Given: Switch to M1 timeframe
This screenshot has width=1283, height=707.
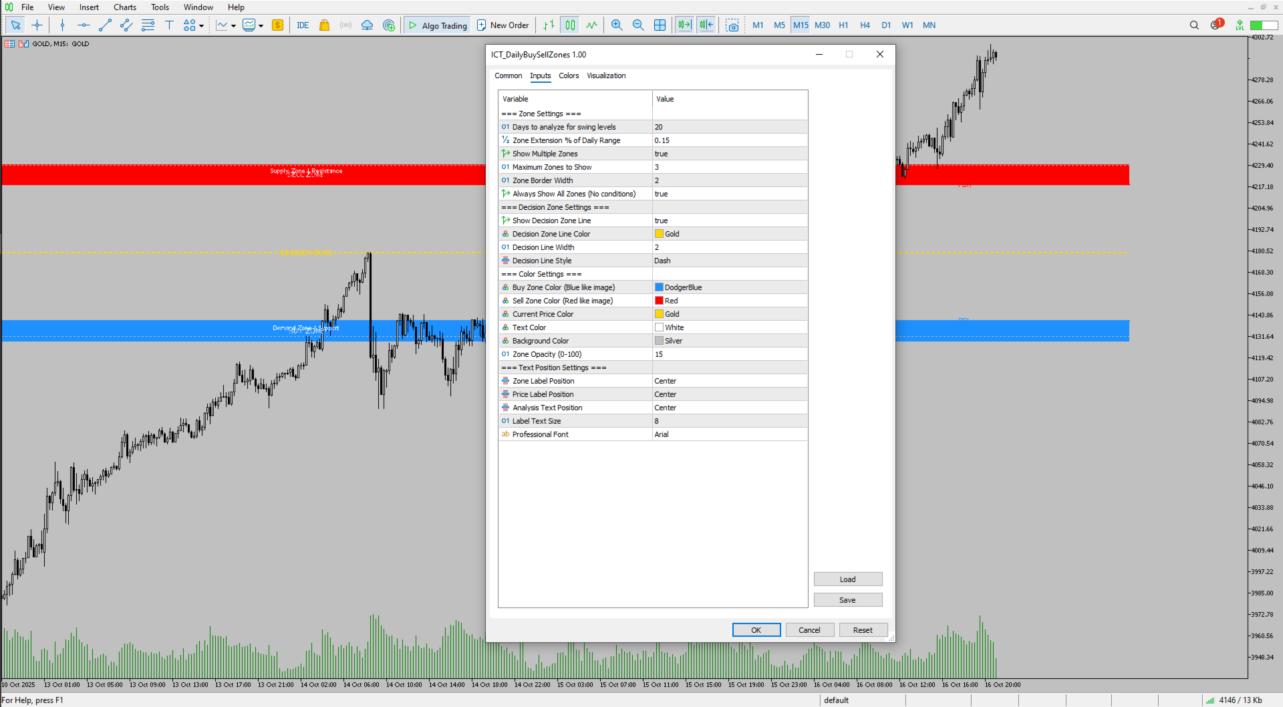Looking at the screenshot, I should tap(758, 25).
